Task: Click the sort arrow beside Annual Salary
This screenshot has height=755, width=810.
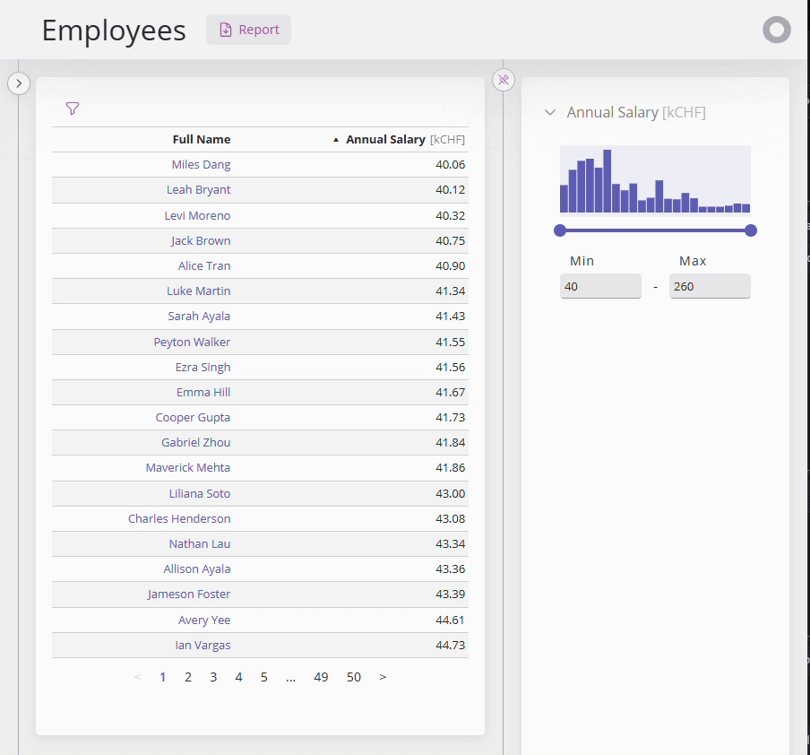Action: pyautogui.click(x=336, y=140)
